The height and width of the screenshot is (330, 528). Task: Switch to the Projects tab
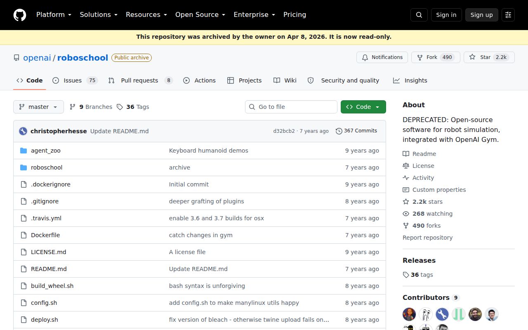(x=244, y=80)
